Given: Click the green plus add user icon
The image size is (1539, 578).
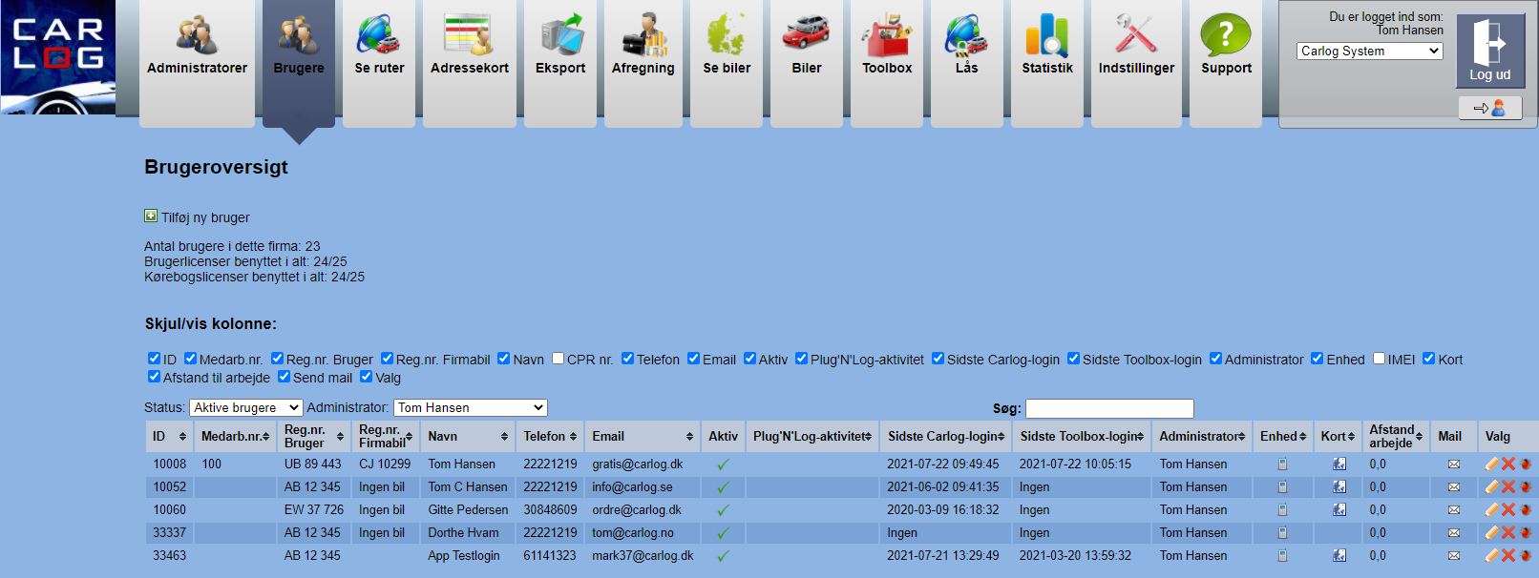Looking at the screenshot, I should [151, 217].
